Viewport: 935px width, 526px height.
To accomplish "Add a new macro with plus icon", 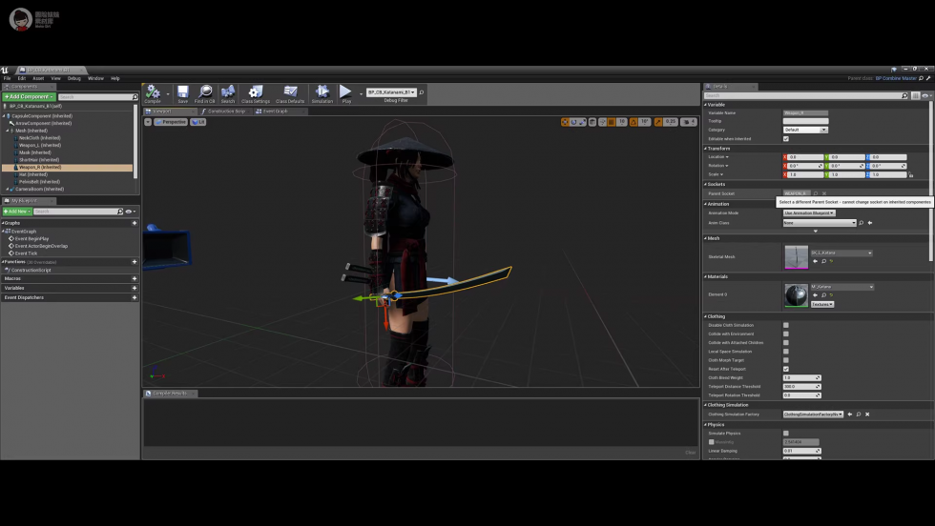I will pos(135,278).
